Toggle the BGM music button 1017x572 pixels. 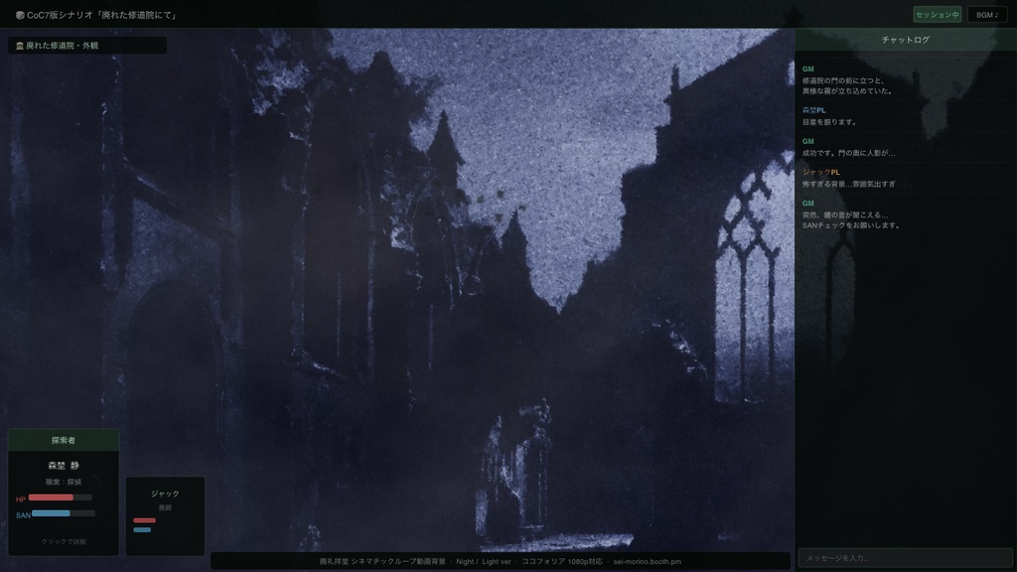point(987,15)
